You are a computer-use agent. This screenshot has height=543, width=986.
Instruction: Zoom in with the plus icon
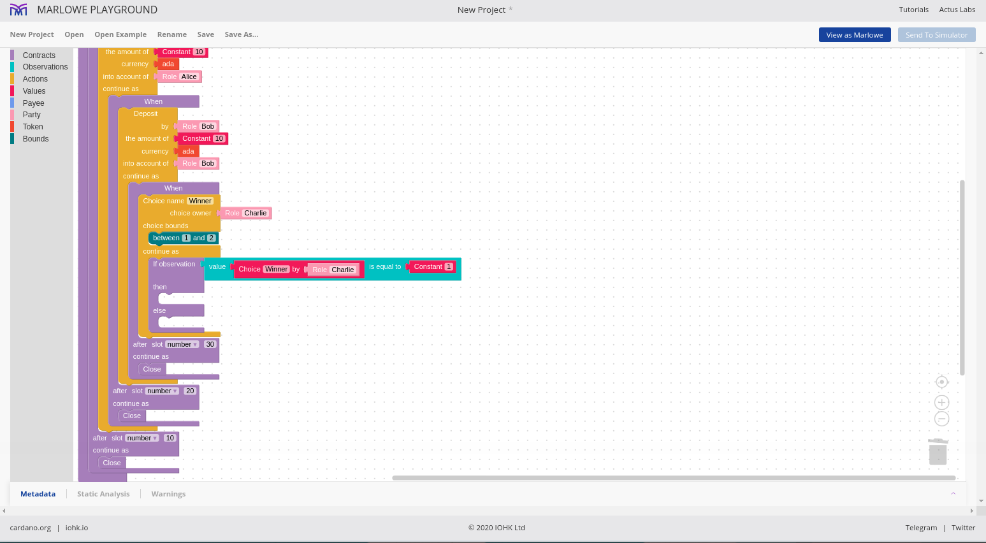point(941,402)
